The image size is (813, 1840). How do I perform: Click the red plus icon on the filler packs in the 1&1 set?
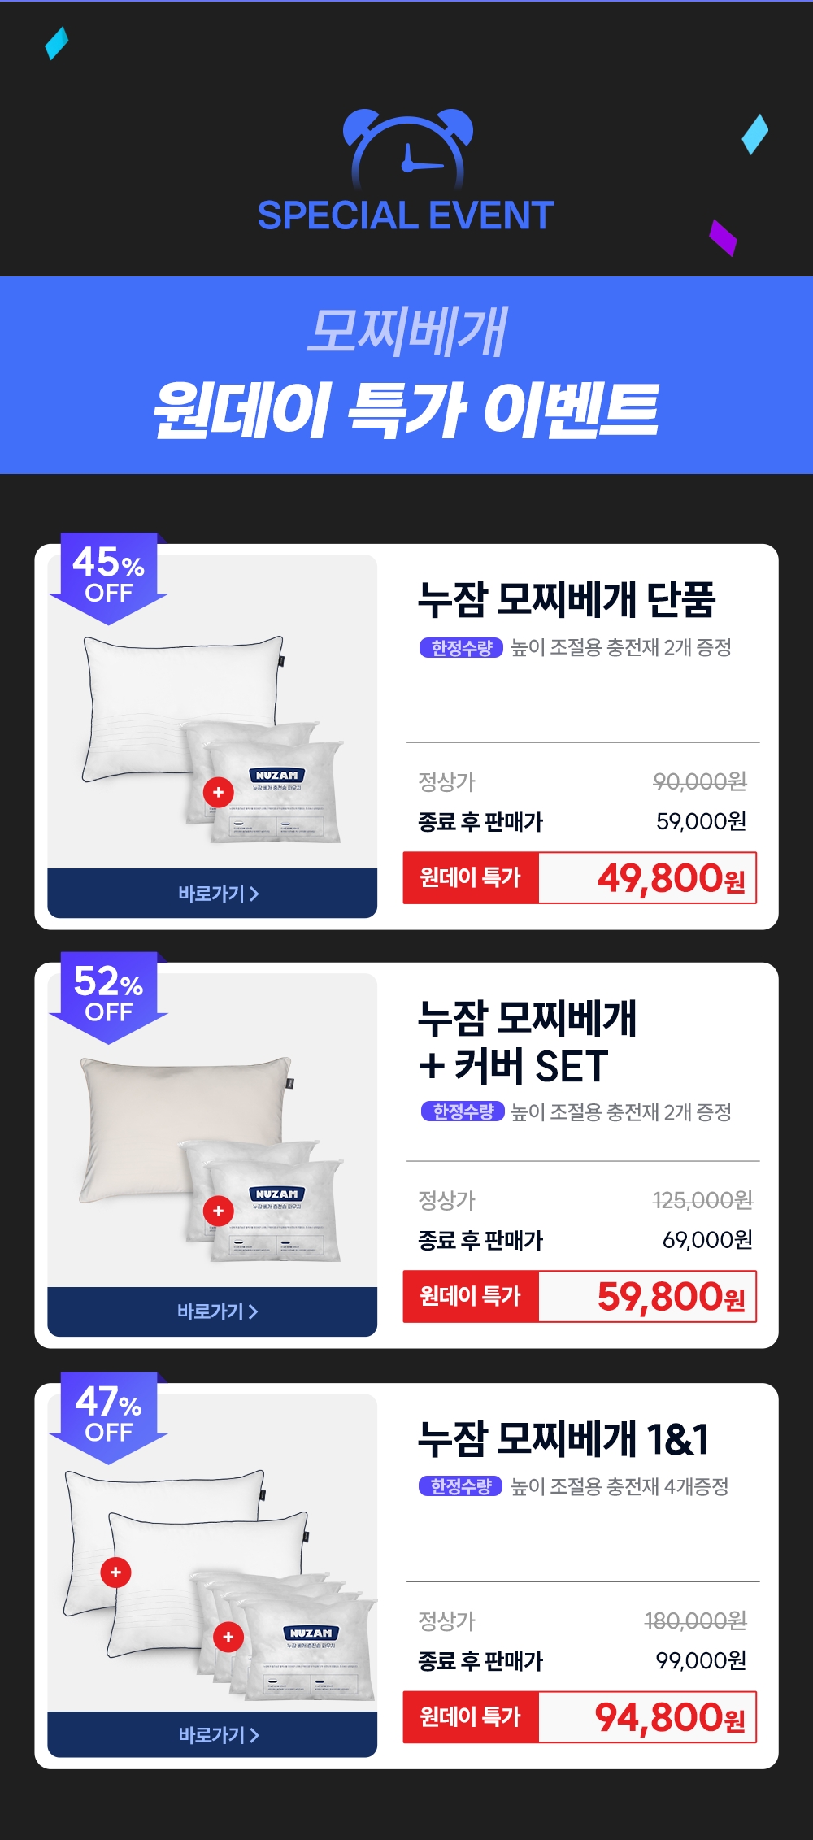[228, 1637]
